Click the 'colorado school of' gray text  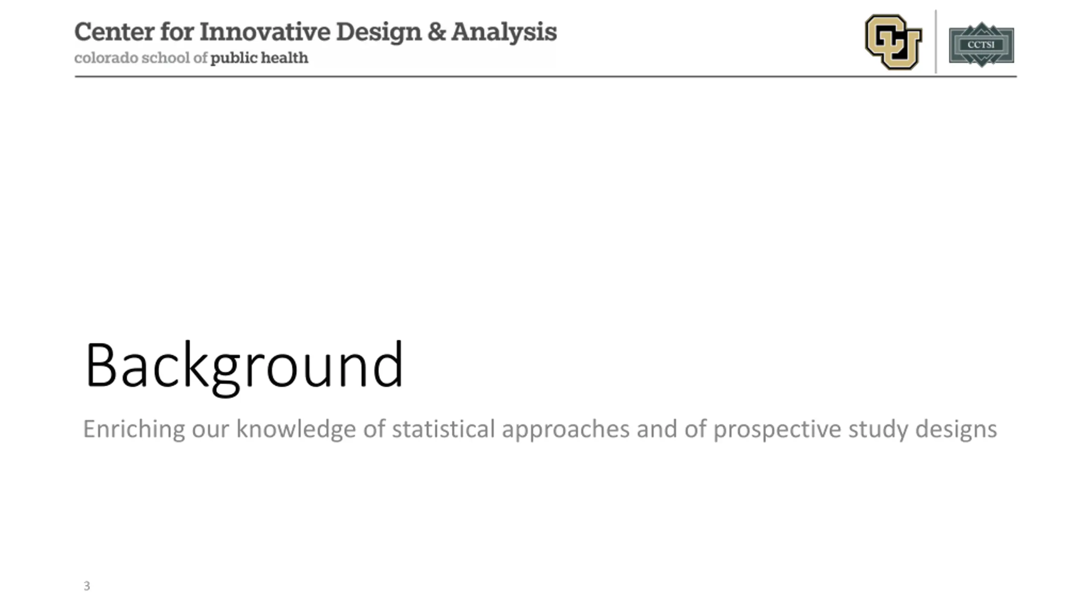point(141,58)
